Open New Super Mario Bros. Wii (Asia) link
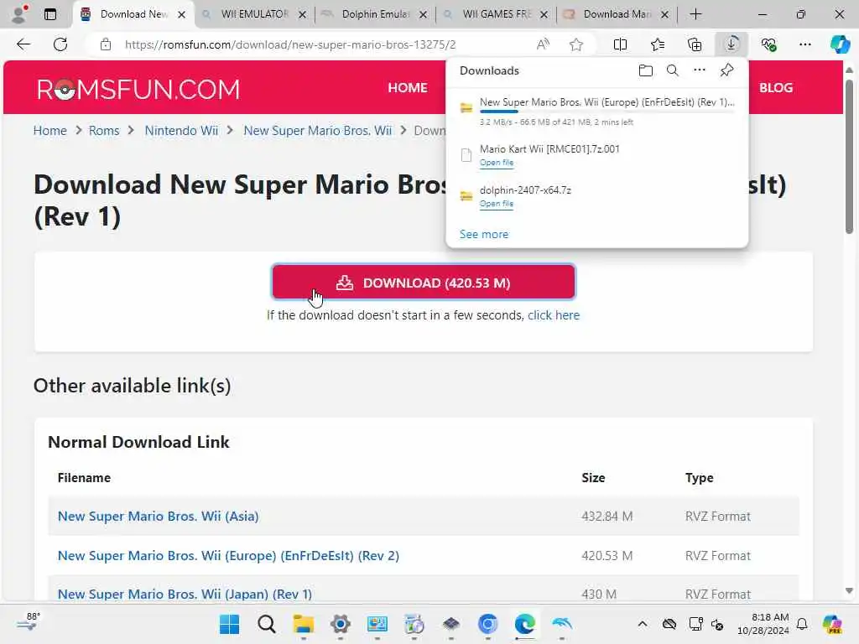Viewport: 859px width, 644px height. pos(158,517)
